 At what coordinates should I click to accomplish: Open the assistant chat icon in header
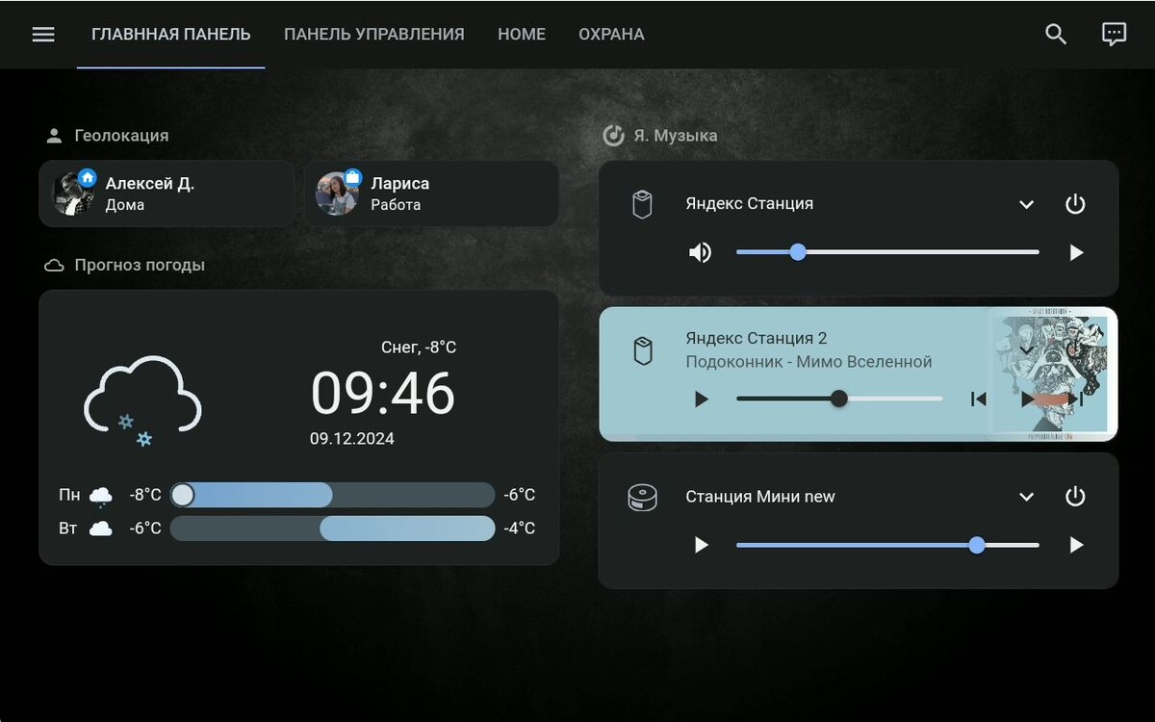(1114, 34)
